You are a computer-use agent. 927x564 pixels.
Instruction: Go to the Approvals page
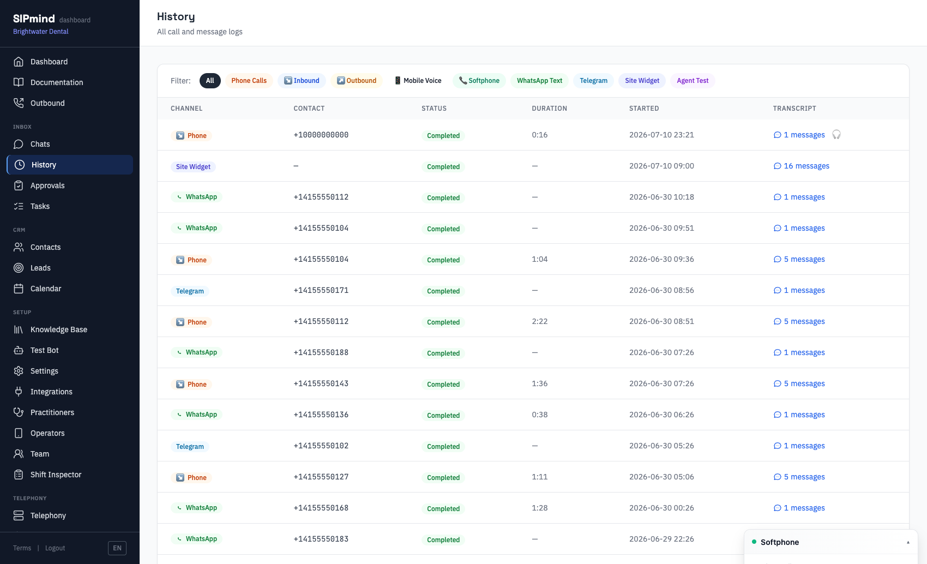pos(70,185)
